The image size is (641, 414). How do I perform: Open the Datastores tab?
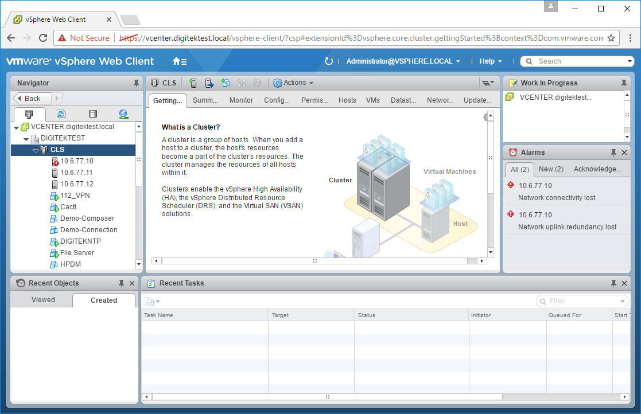point(403,100)
